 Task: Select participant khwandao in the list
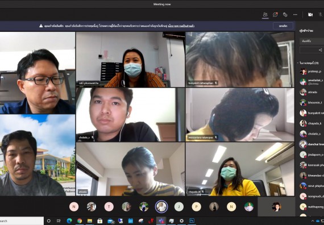[x=311, y=176]
